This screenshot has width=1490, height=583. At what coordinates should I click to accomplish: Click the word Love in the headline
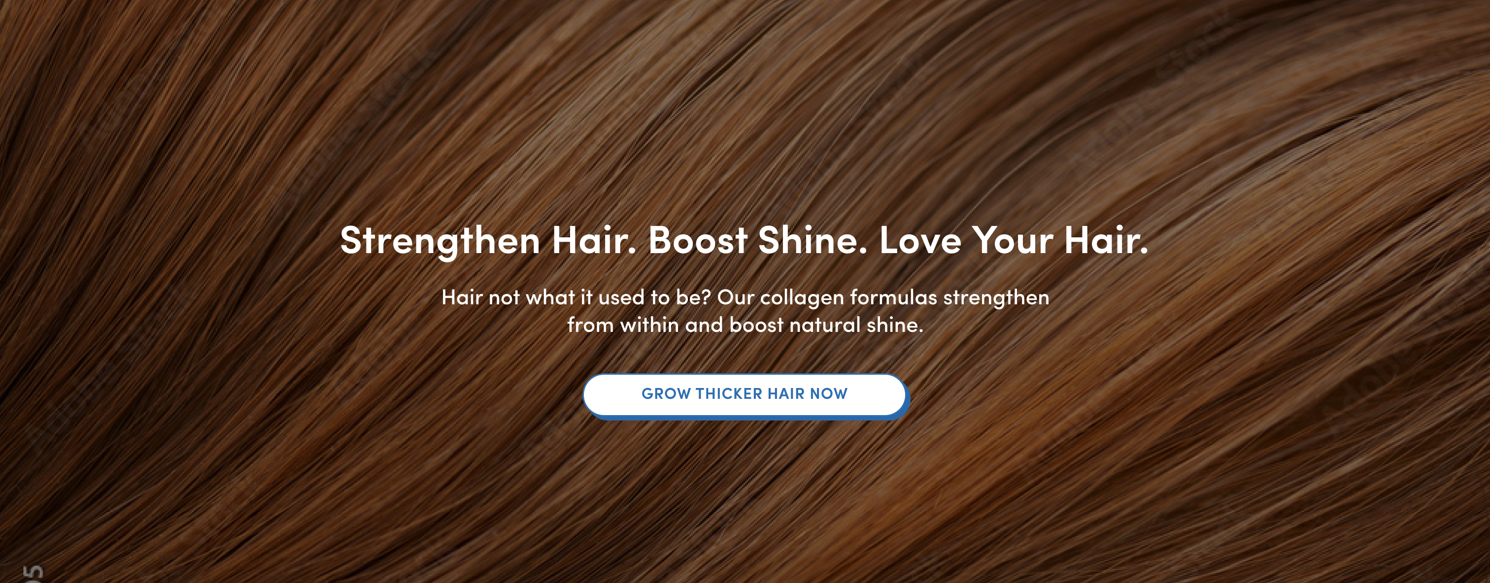pyautogui.click(x=920, y=240)
